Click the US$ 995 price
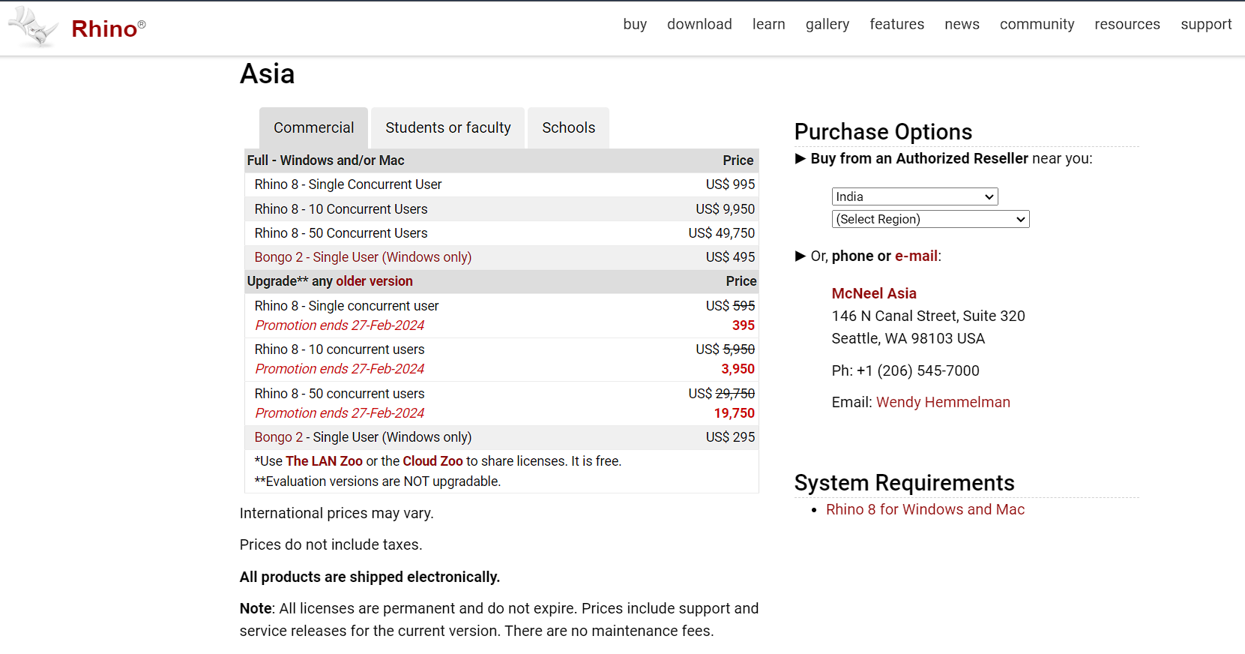Screen dimensions: 1245x654 pyautogui.click(x=730, y=184)
